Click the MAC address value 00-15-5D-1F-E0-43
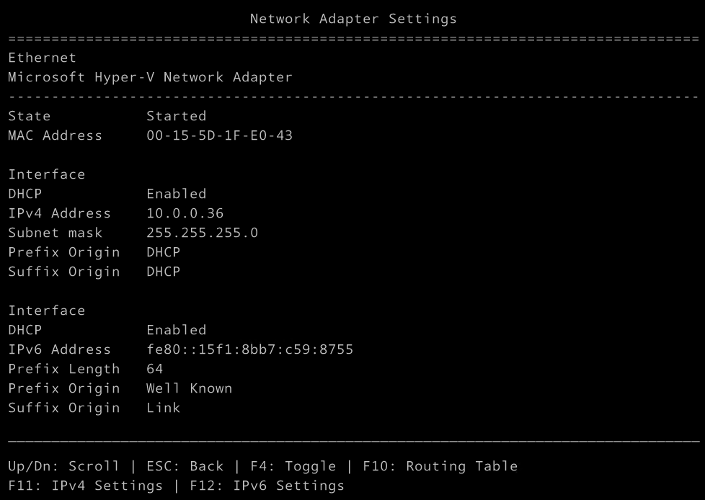705x500 pixels. click(219, 135)
